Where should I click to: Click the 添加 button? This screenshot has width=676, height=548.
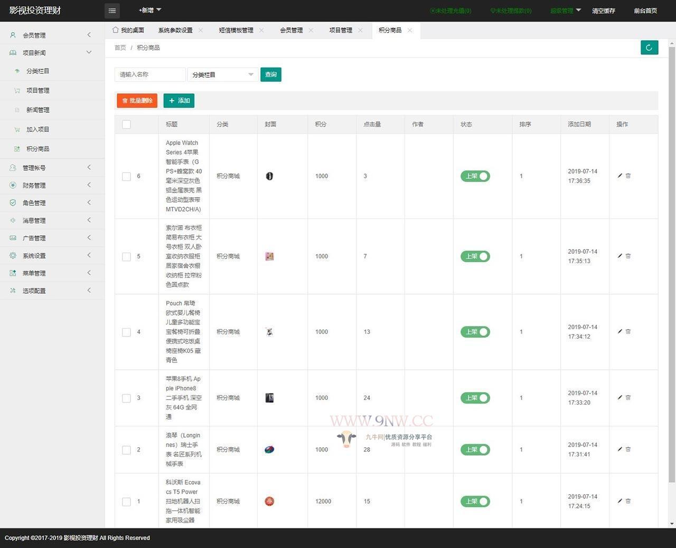[x=179, y=101]
